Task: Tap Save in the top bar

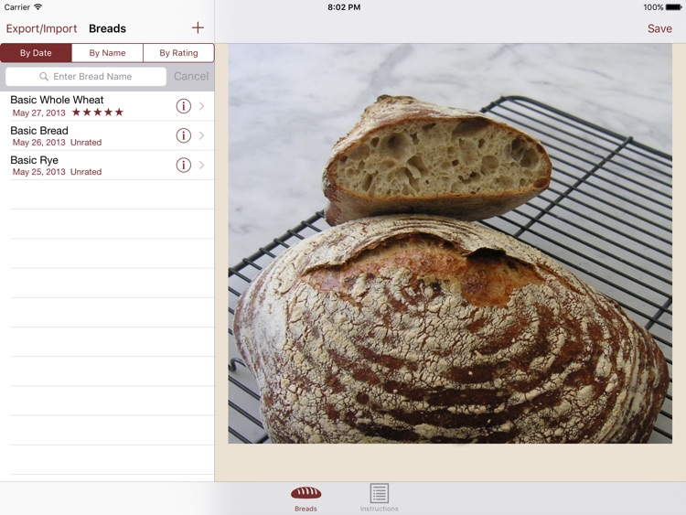Action: 659,28
